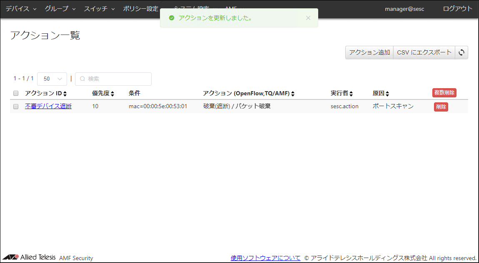The height and width of the screenshot is (263, 479).
Task: Click the refresh icon next to CSV export
Action: coord(461,52)
